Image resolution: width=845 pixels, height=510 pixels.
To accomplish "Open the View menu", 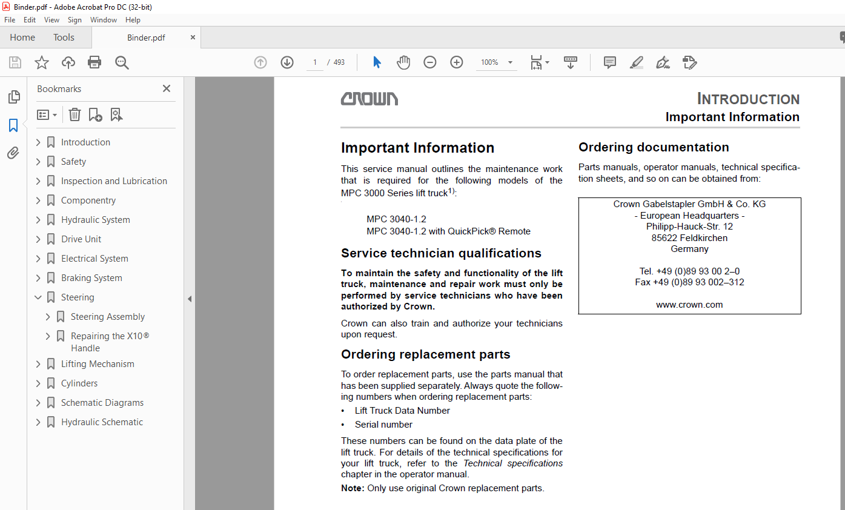I will pos(52,20).
